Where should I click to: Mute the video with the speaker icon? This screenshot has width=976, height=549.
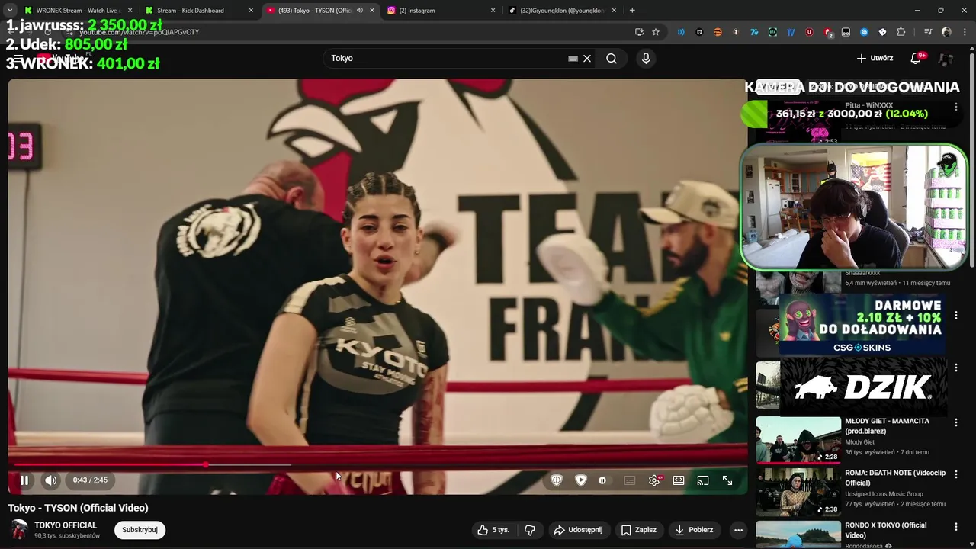click(50, 480)
